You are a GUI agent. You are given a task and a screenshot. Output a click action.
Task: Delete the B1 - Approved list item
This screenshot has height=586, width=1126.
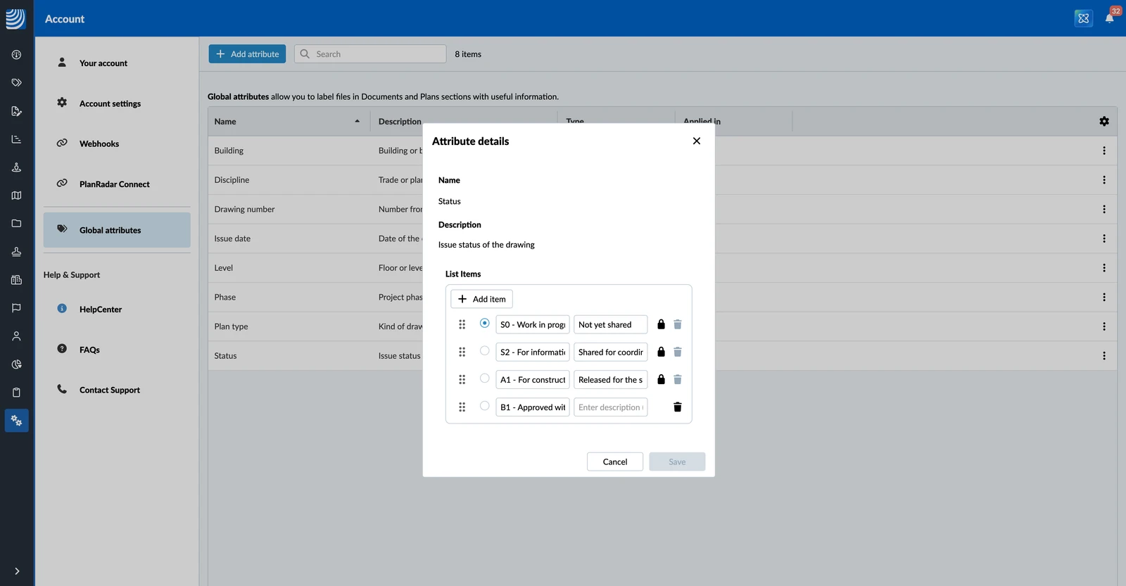(678, 407)
